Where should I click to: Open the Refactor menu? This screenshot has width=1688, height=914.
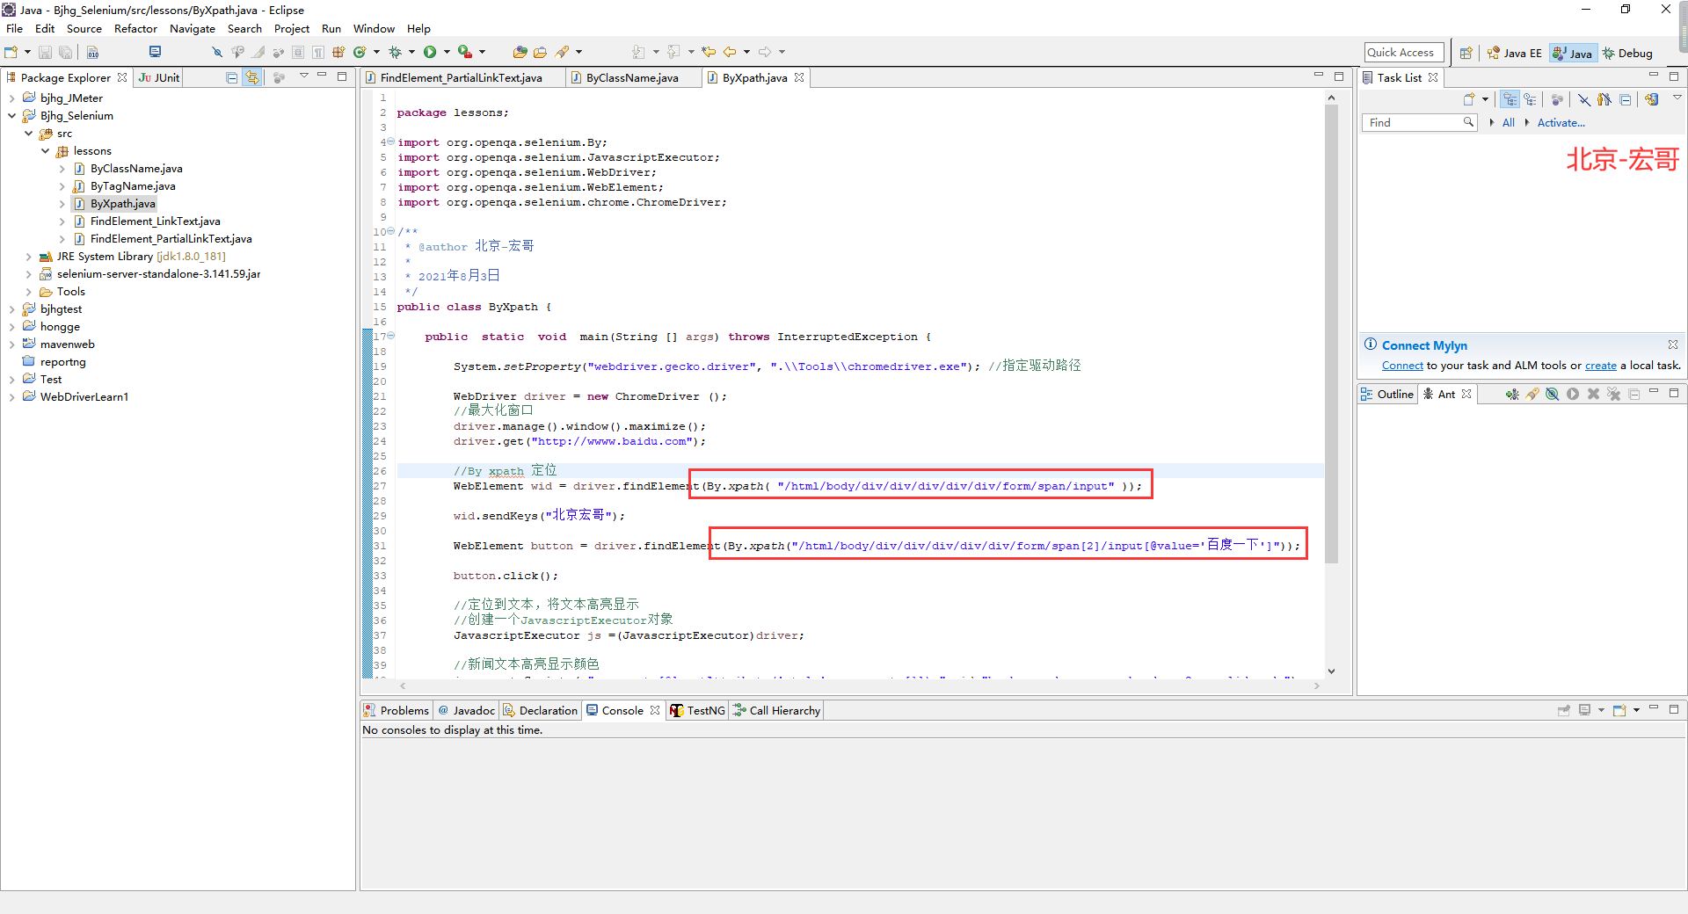pos(135,28)
